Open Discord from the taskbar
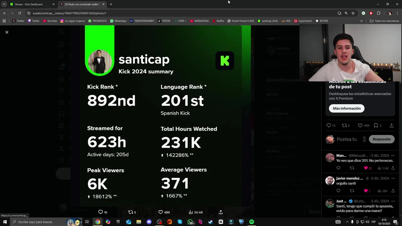The height and width of the screenshot is (226, 402). coord(149,222)
